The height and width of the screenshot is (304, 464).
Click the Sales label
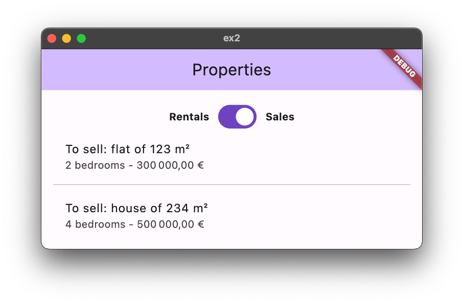pos(280,117)
